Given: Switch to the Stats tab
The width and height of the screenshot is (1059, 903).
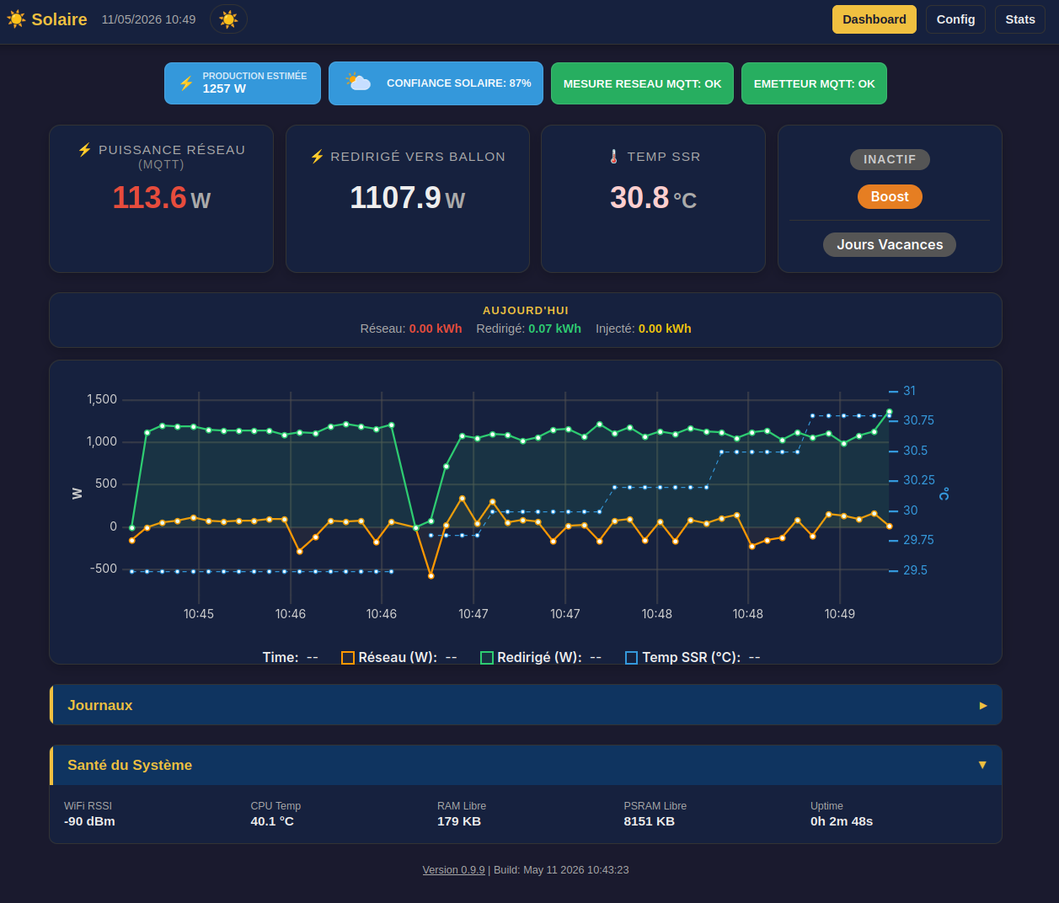Looking at the screenshot, I should 1019,19.
